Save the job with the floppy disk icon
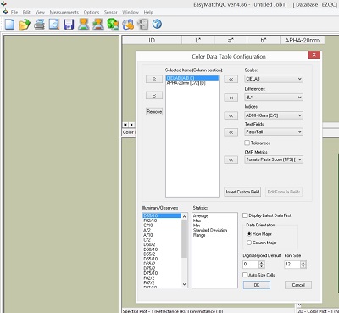 (x=69, y=24)
